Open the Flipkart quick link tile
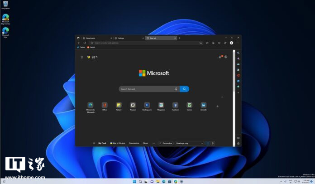315x184 pixels. (119, 107)
